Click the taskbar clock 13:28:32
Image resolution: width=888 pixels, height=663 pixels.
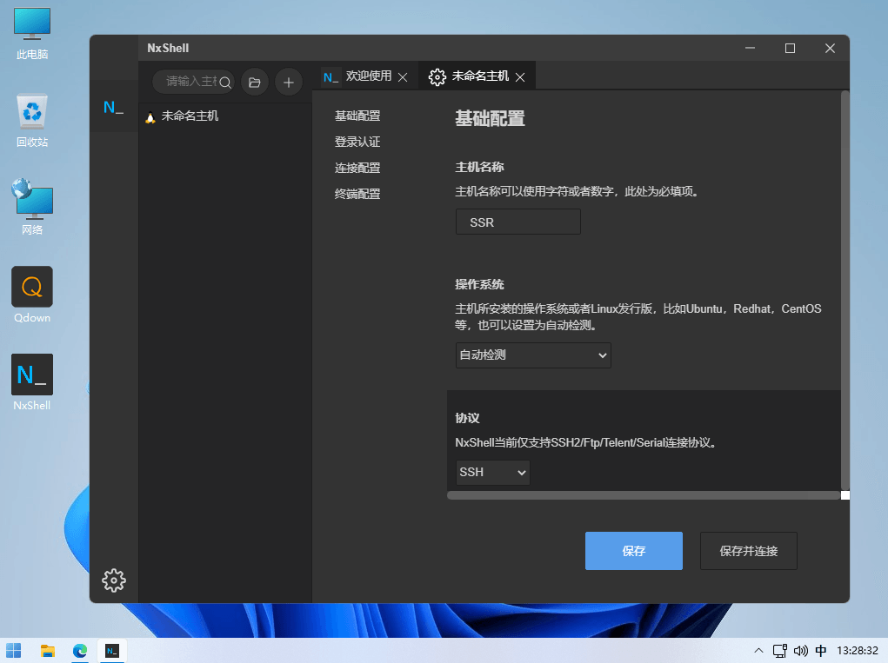[858, 651]
